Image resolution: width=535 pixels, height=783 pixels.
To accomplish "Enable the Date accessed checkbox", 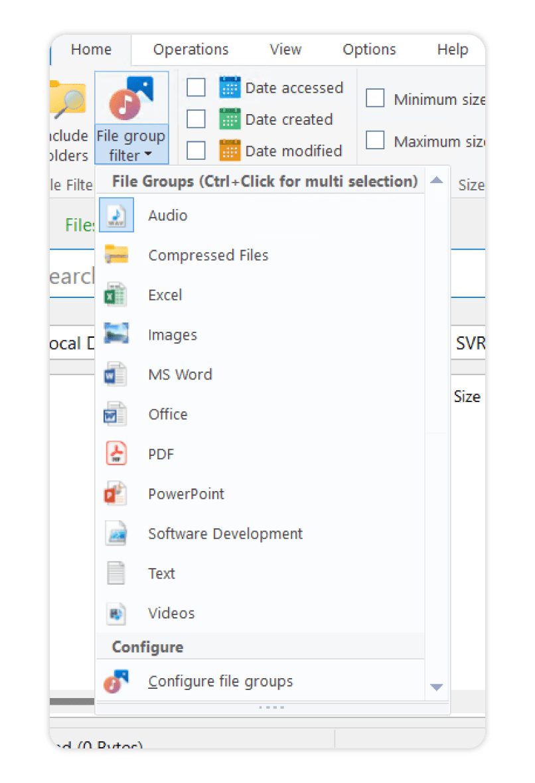I will point(196,88).
